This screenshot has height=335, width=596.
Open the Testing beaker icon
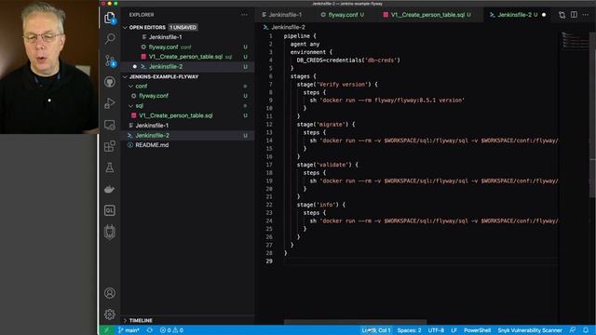click(110, 167)
